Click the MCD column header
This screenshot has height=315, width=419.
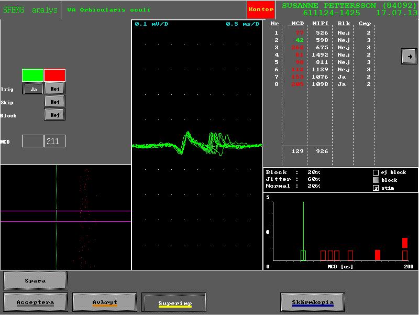297,24
